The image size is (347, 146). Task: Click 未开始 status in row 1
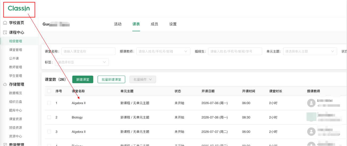179,103
